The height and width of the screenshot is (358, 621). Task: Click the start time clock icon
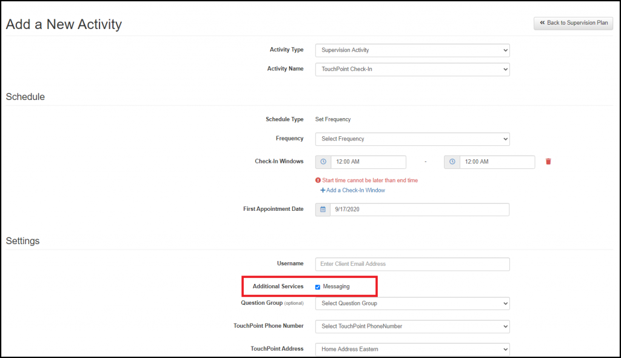[x=323, y=162]
